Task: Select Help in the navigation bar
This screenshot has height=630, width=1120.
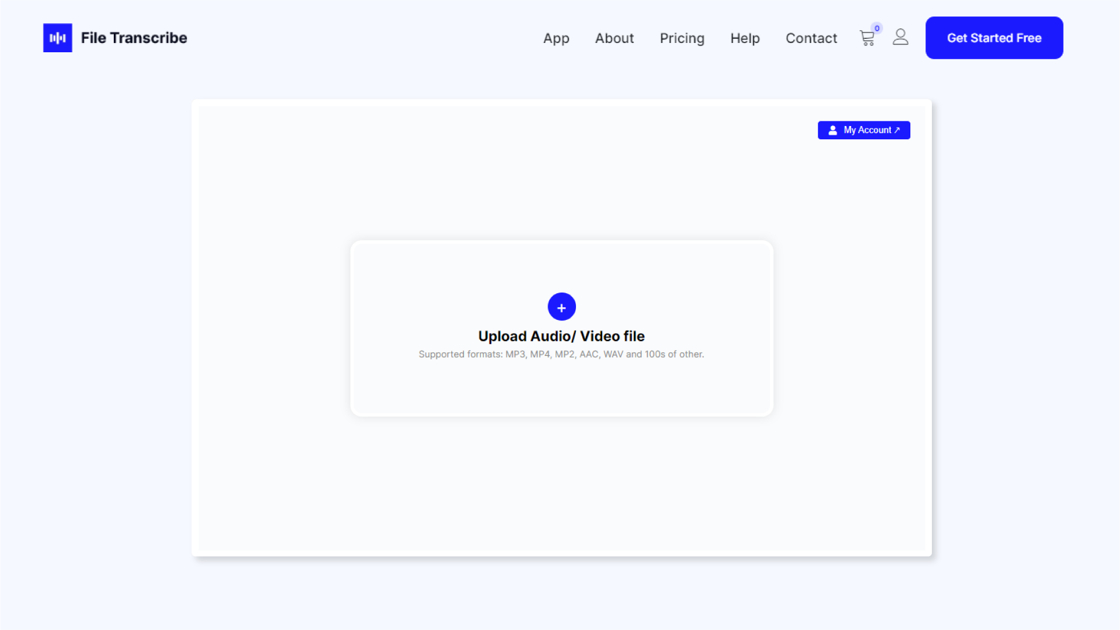Action: coord(744,38)
